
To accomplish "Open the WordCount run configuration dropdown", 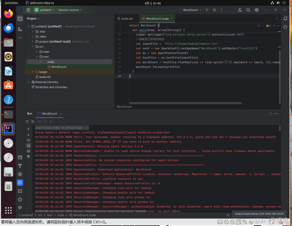I will 190,10.
